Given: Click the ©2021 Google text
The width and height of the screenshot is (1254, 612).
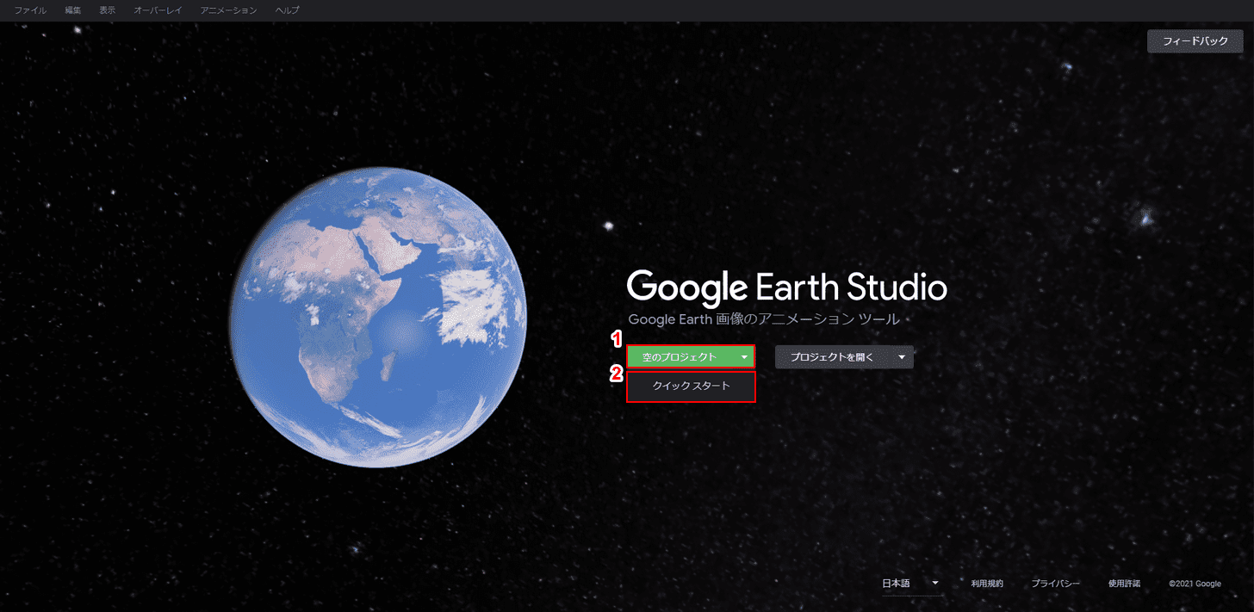Looking at the screenshot, I should pyautogui.click(x=1195, y=584).
